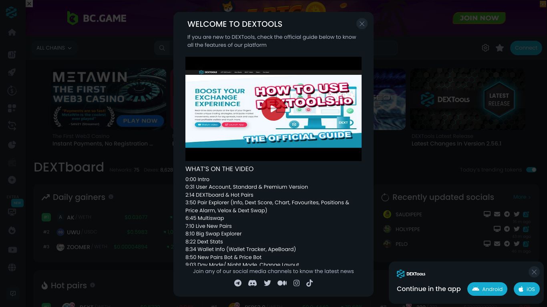Open favorites star in header
The width and height of the screenshot is (547, 307).
(500, 48)
